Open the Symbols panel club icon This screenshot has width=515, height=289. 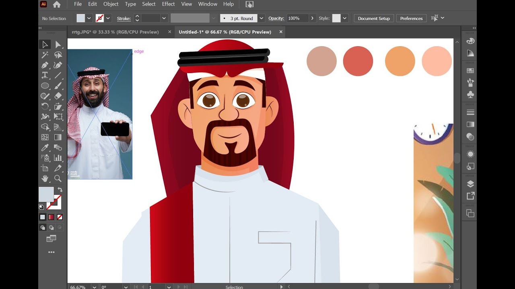(470, 95)
